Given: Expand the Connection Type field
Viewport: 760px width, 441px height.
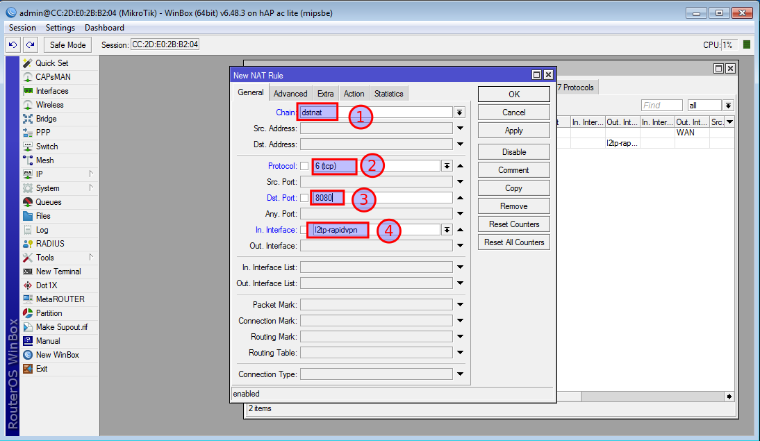Looking at the screenshot, I should [x=460, y=374].
